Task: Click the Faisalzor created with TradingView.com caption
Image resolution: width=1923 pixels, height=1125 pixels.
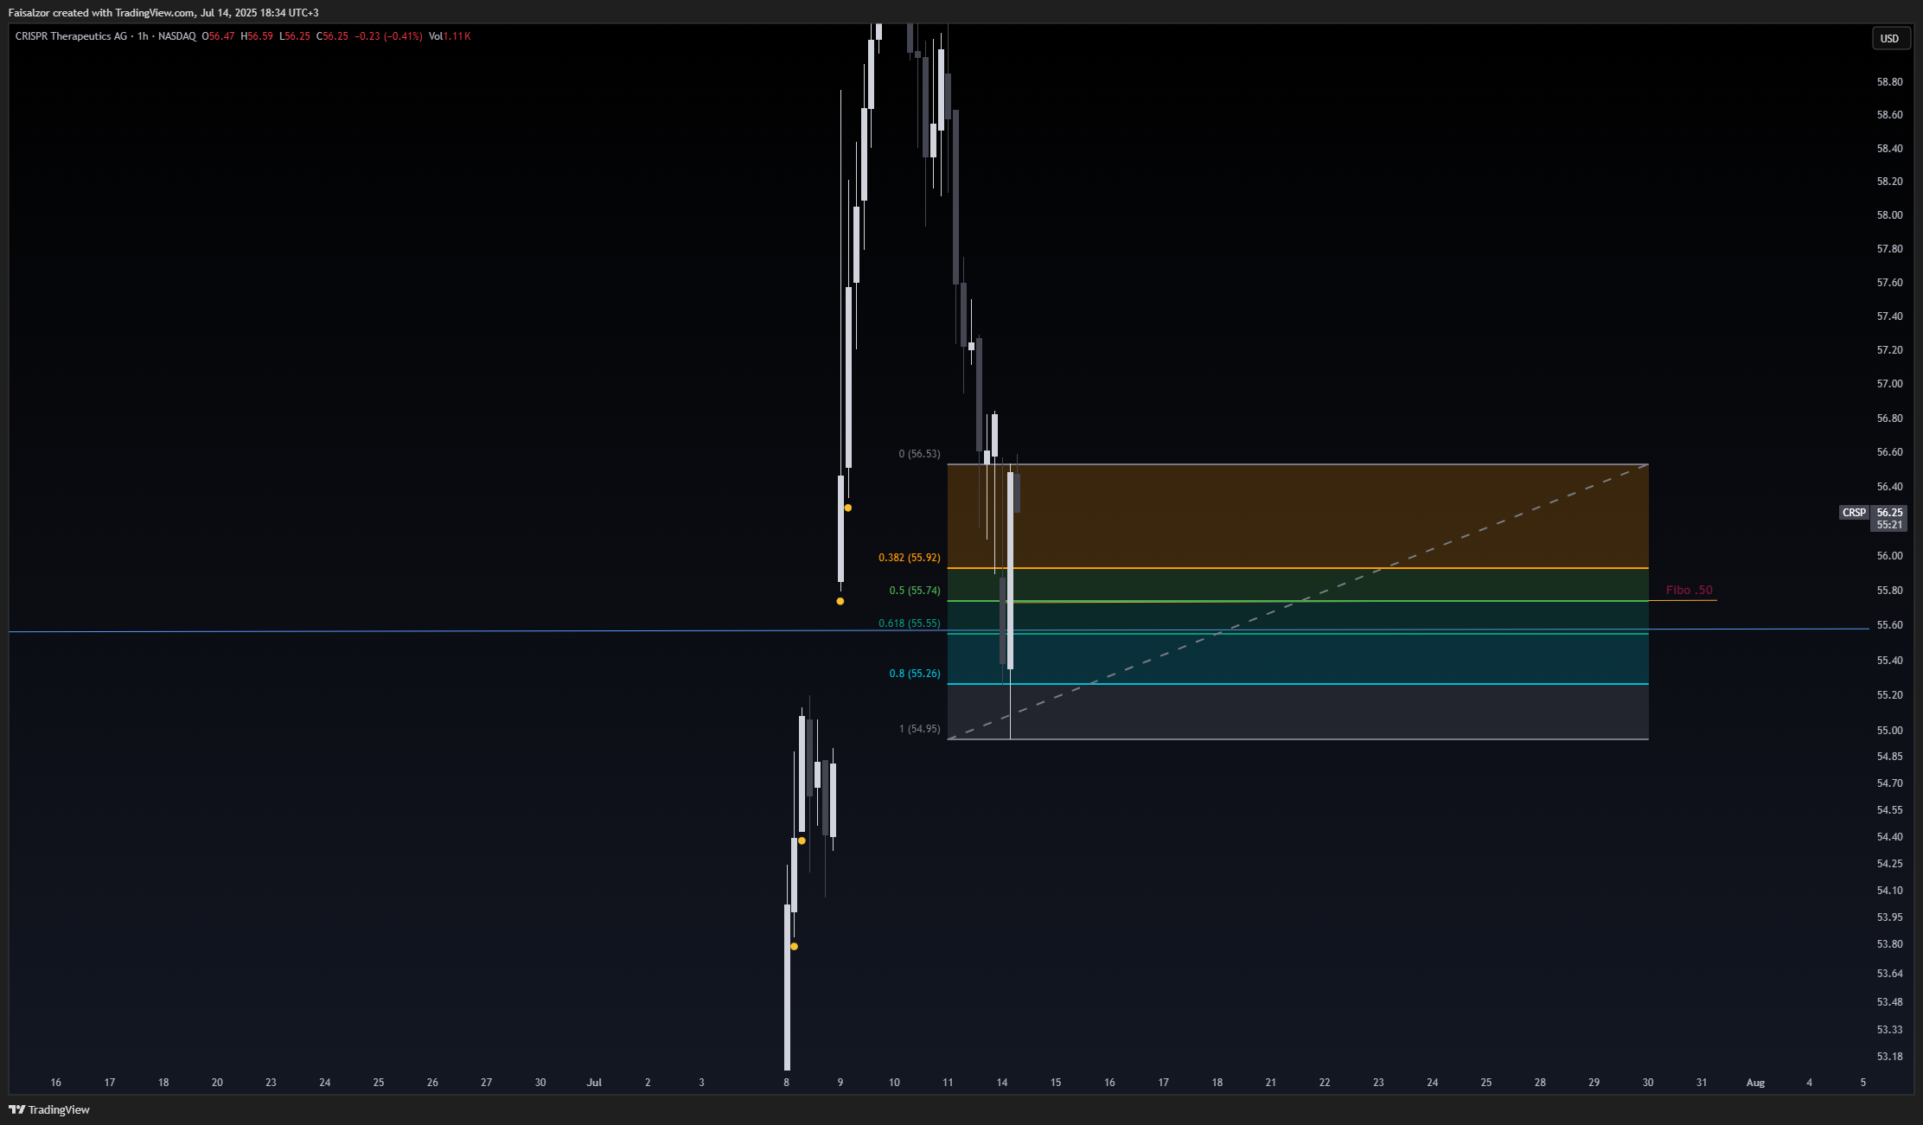Action: click(163, 13)
